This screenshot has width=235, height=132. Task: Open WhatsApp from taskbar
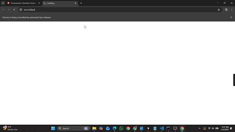point(121,129)
